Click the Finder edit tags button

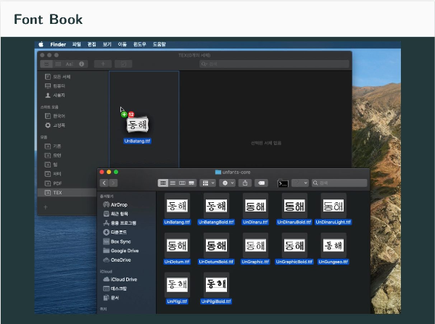click(x=261, y=183)
